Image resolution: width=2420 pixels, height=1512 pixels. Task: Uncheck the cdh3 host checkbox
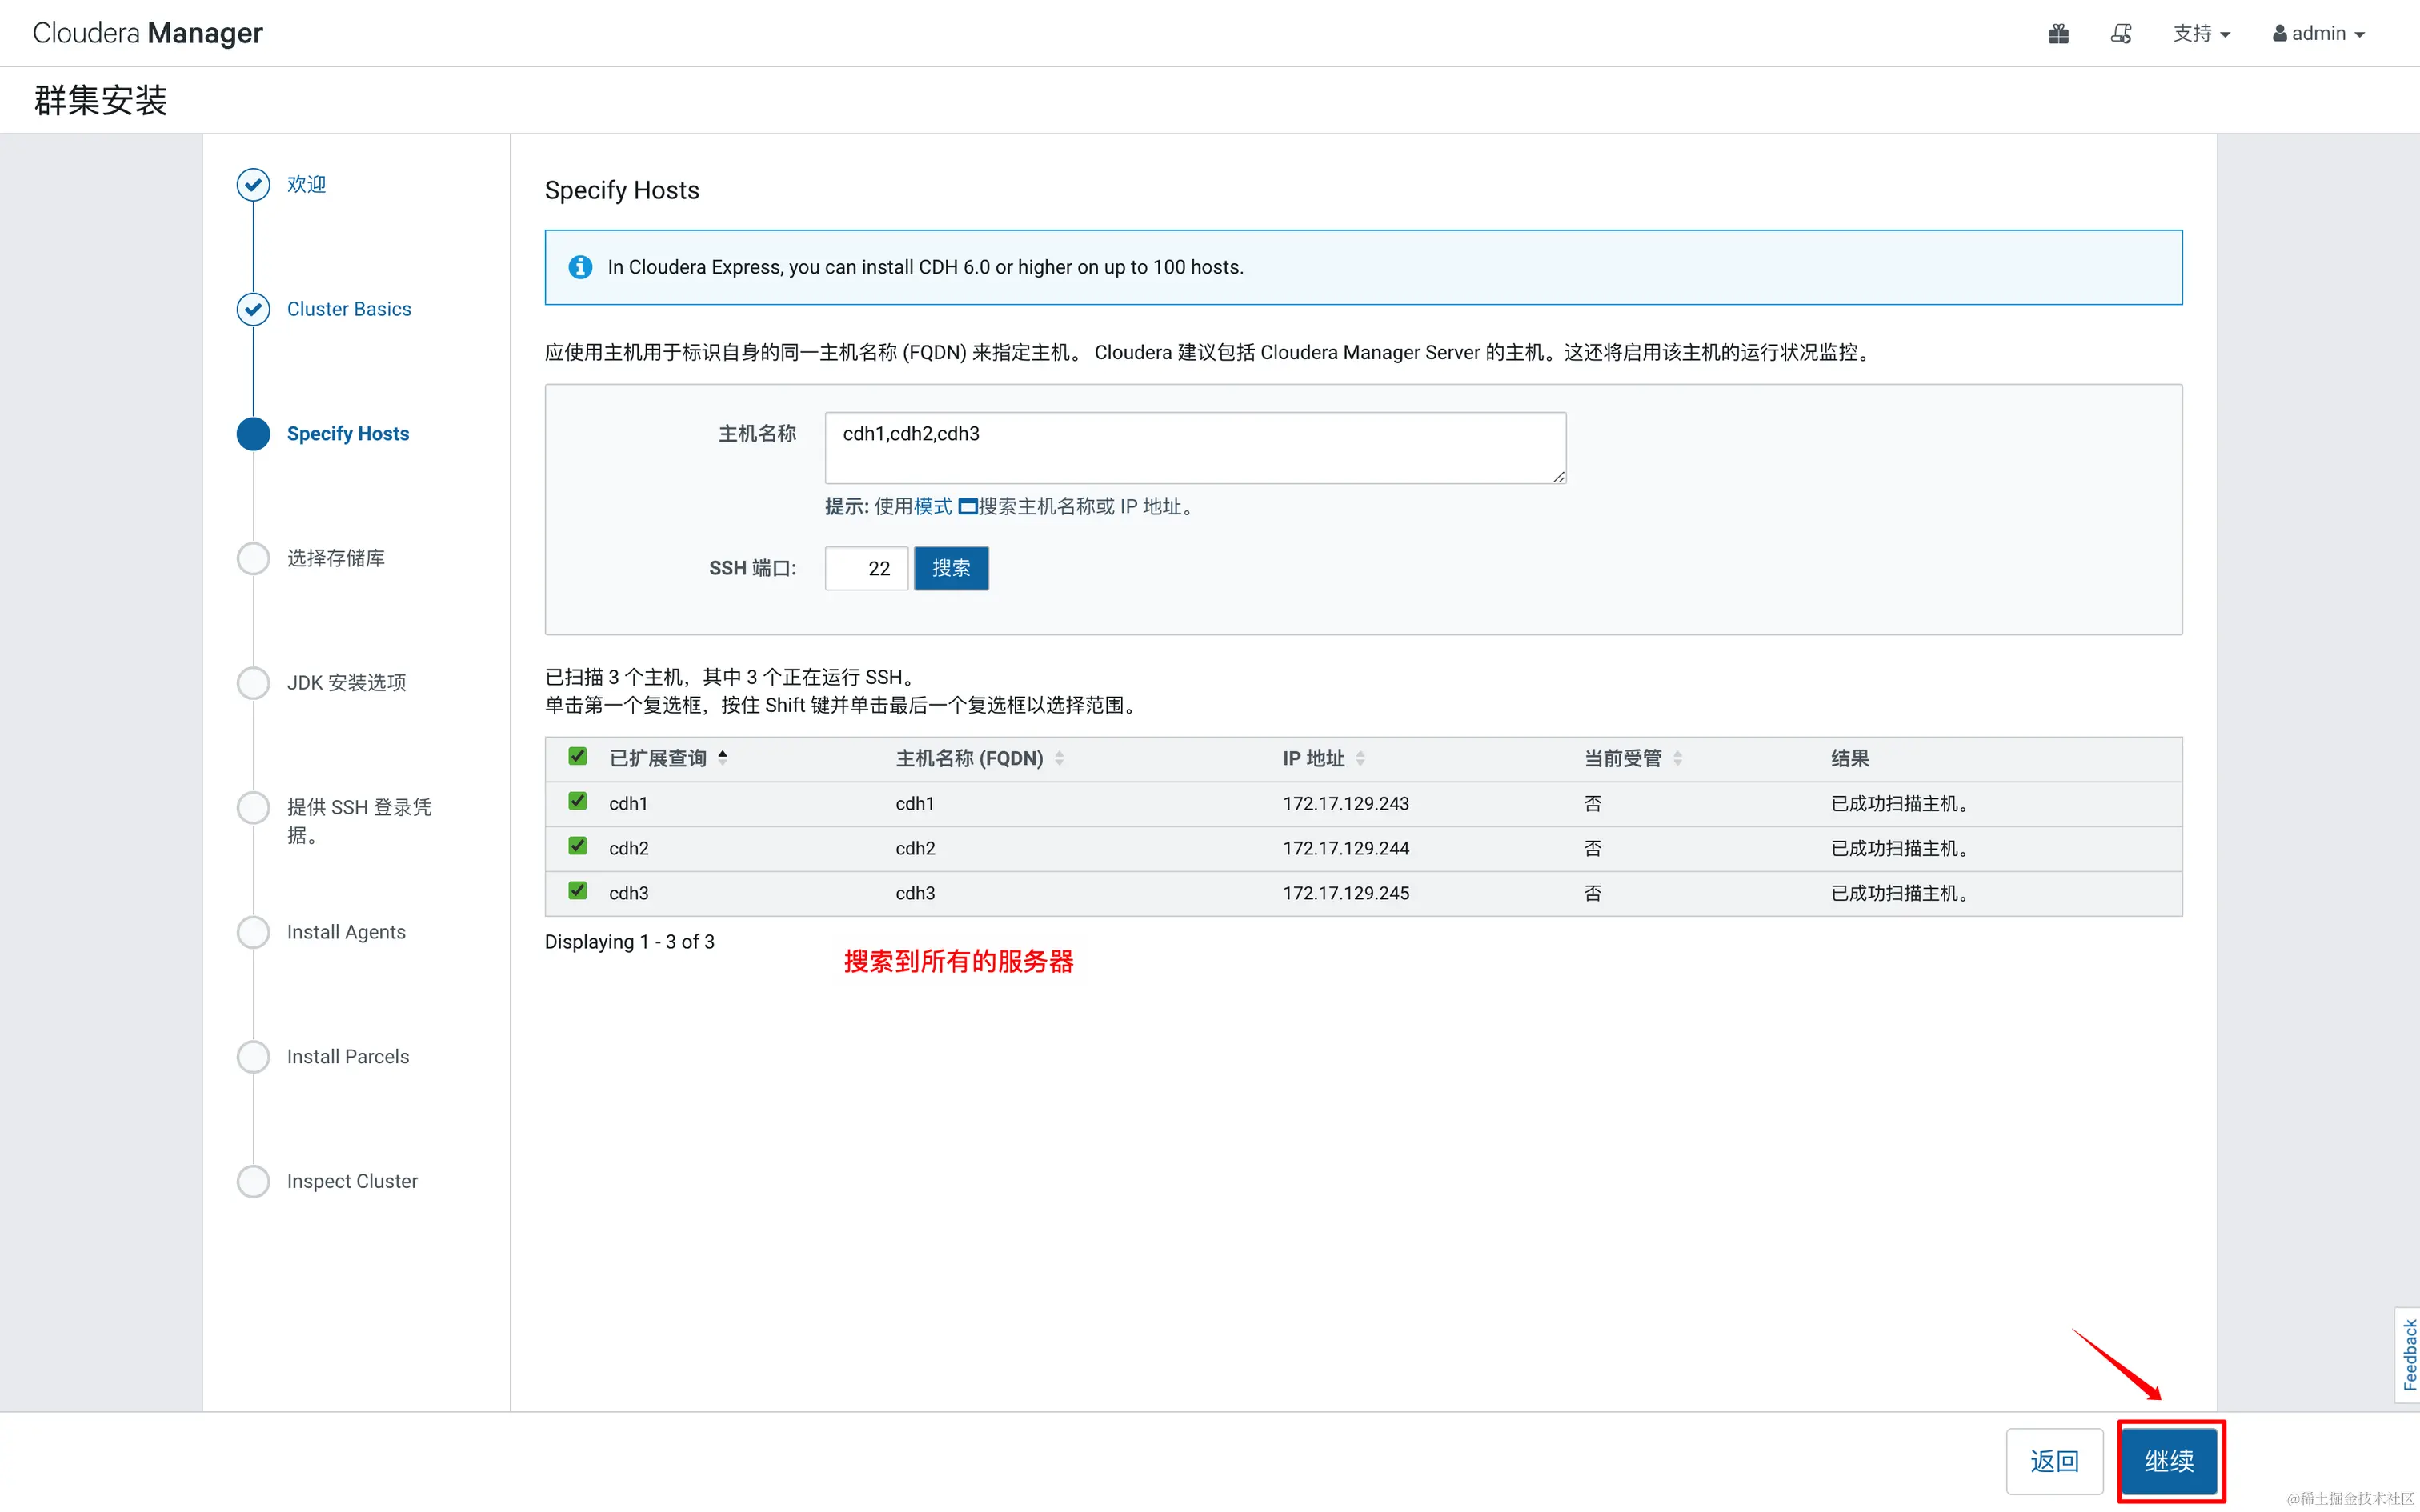577,891
